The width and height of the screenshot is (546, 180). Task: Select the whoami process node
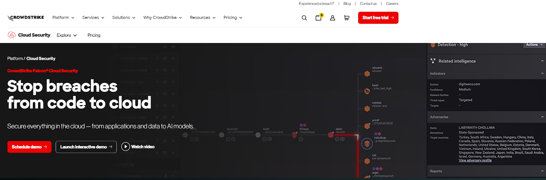367,74
